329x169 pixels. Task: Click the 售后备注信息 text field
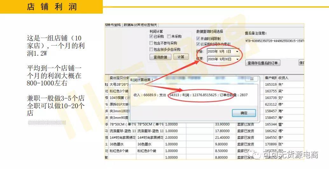[275, 48]
